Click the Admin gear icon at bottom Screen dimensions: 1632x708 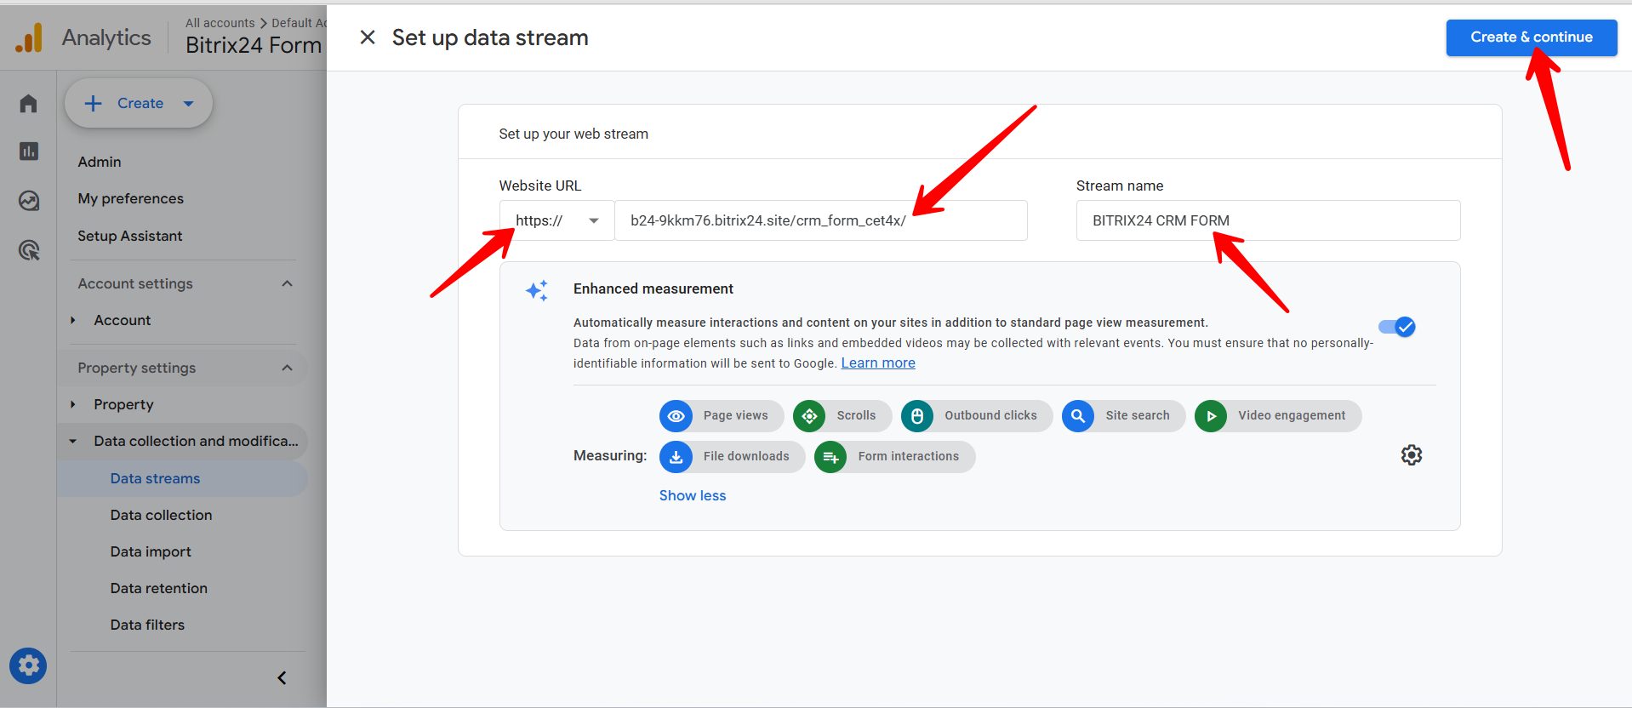pos(28,665)
